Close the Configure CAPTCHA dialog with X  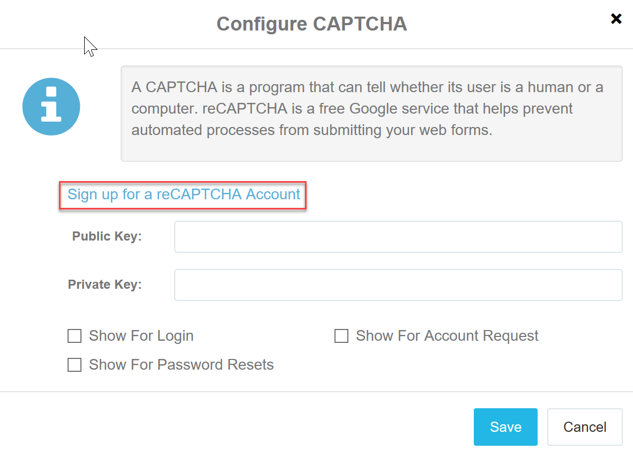coord(616,19)
